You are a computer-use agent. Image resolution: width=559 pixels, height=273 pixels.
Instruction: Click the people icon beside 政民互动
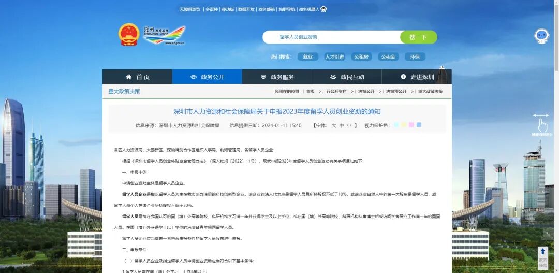coord(333,77)
